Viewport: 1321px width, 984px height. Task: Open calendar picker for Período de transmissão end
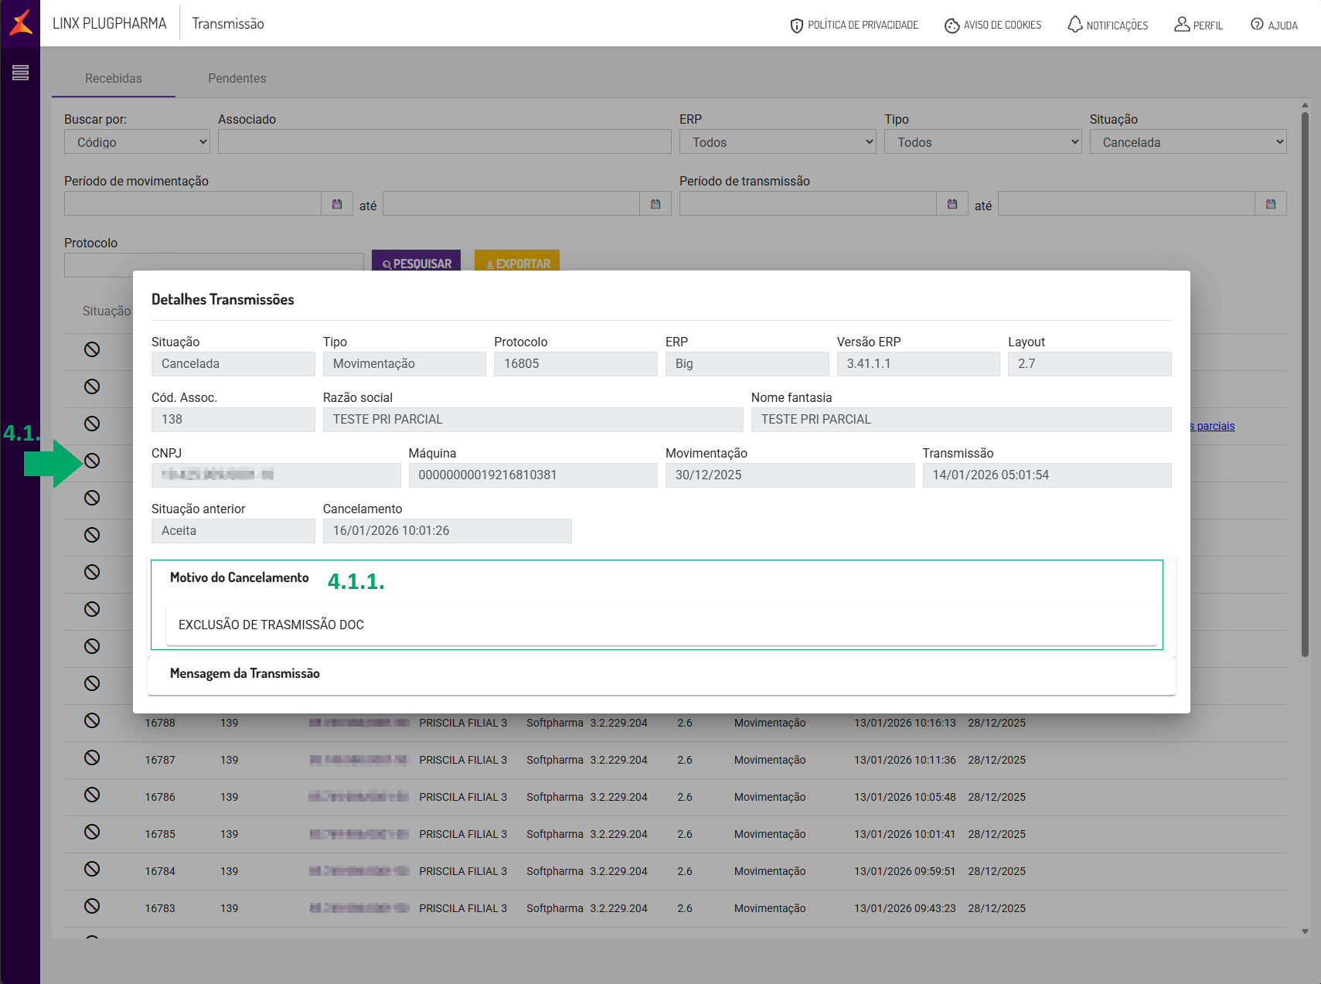1270,204
